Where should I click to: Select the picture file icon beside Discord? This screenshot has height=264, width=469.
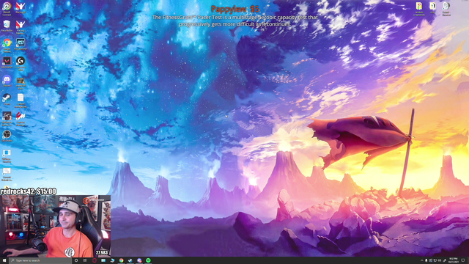(21, 83)
